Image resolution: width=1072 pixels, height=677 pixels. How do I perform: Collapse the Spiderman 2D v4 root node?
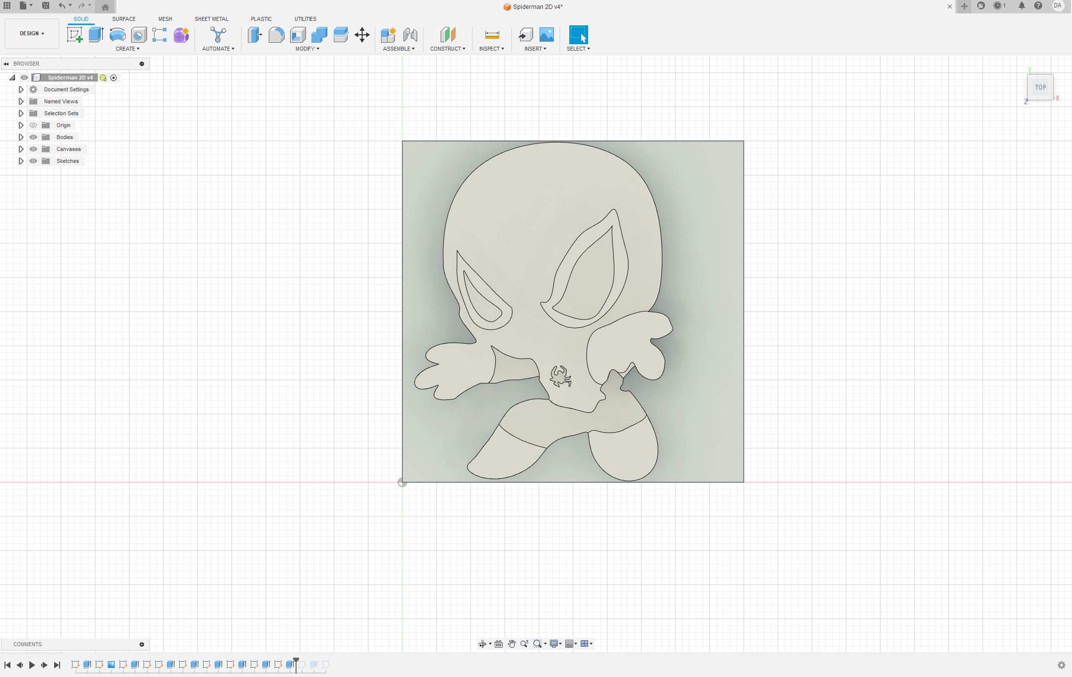point(12,77)
